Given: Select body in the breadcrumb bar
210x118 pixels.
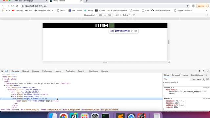Looking at the screenshot, I should (x=8, y=110).
